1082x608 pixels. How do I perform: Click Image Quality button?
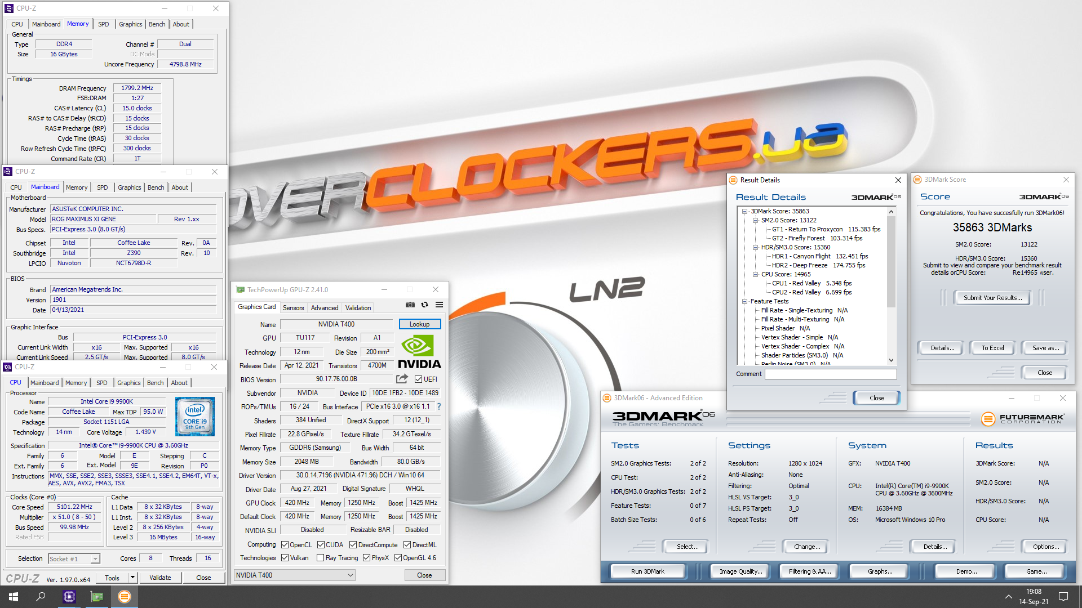(x=740, y=571)
